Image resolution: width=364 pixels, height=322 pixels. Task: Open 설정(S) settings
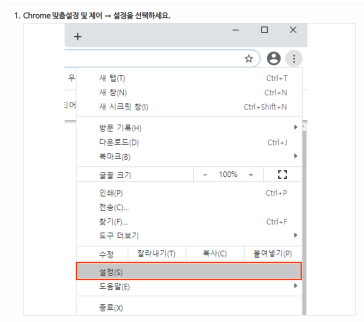[x=189, y=271]
